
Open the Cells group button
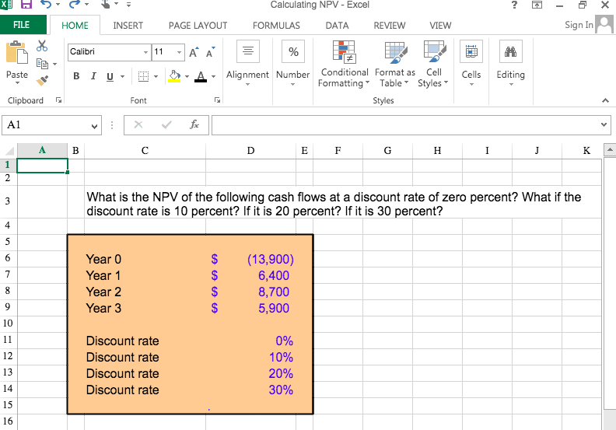pos(471,62)
